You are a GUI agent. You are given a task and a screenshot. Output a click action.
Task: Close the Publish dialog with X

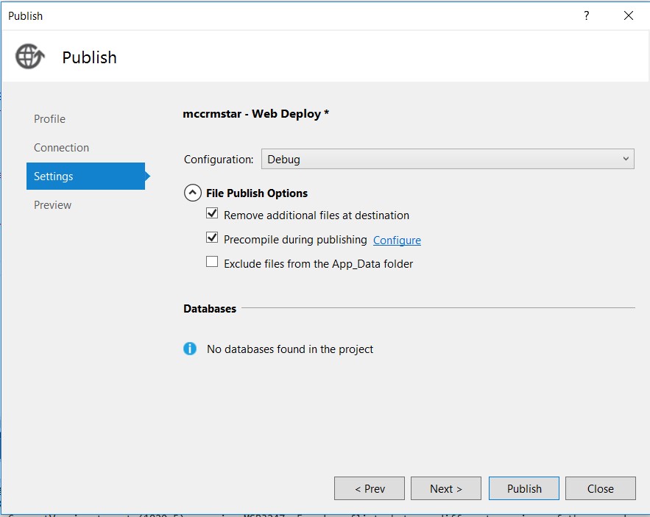click(628, 15)
